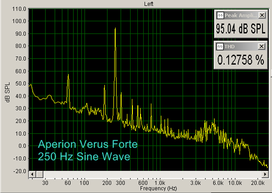Viewport: 272px width, 193px height.
Task: Click the 30.0 y-axis value
Action: tap(21, 108)
